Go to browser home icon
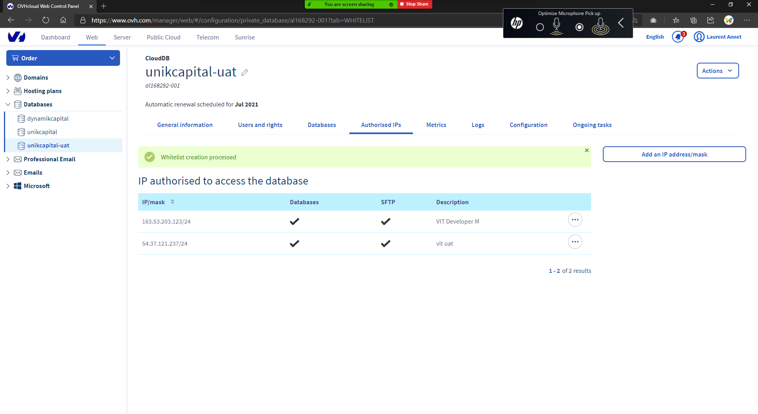 coord(63,20)
